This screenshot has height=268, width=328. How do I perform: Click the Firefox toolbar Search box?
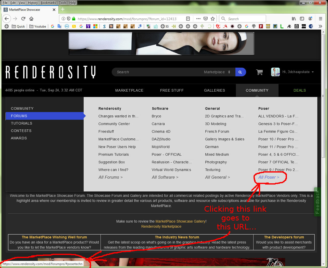242,19
